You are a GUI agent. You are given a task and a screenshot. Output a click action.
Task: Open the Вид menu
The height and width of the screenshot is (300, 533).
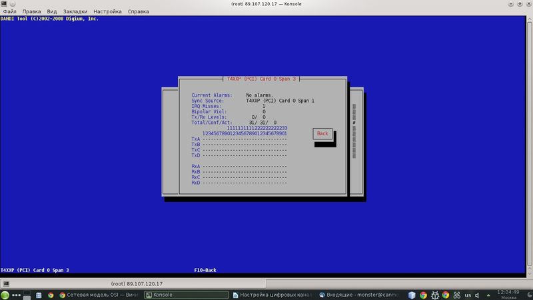tap(52, 12)
